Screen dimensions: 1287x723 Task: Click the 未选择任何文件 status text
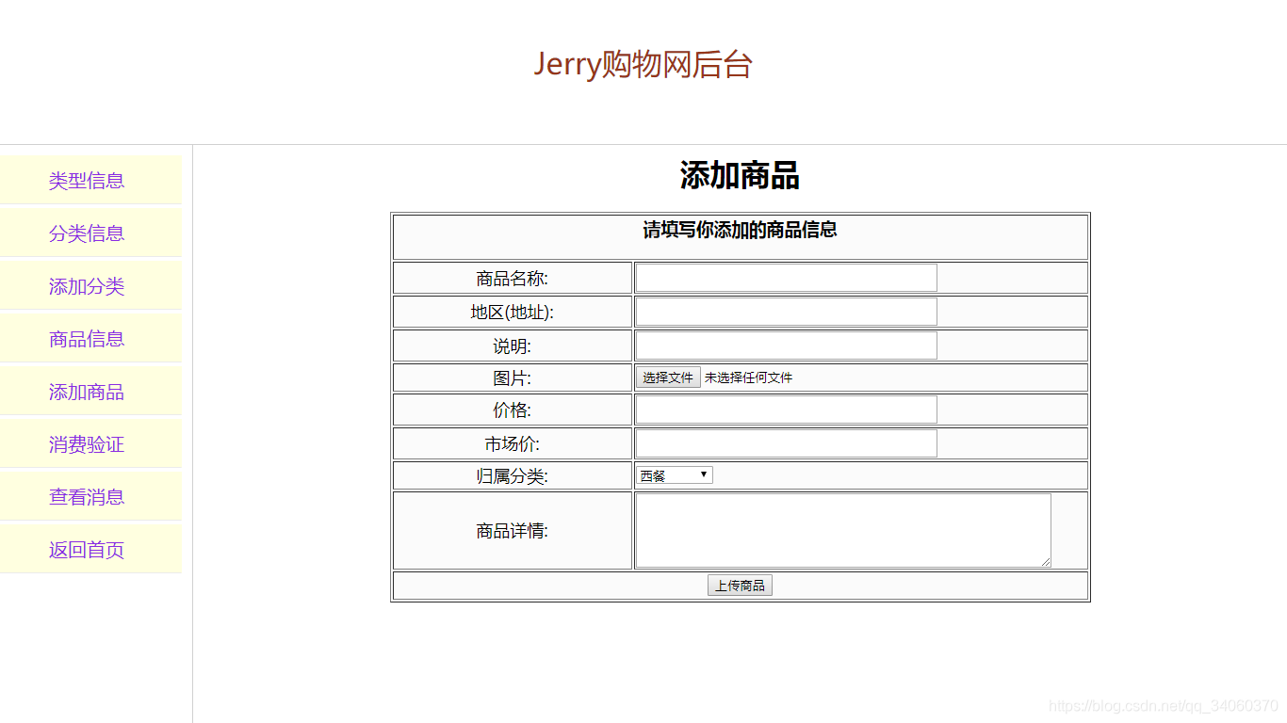[749, 378]
